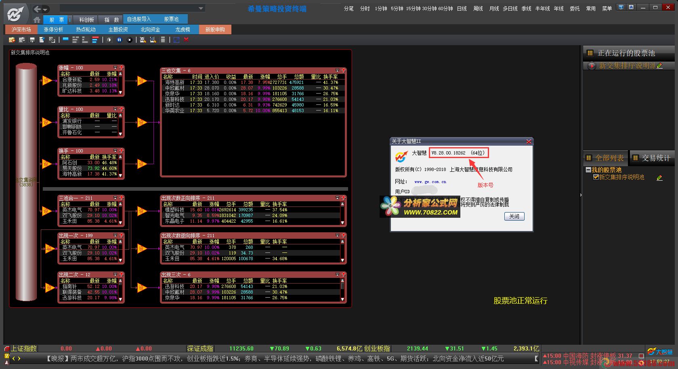Click the red up-arrow icon of 换手 panel
The image size is (678, 369).
click(x=121, y=150)
